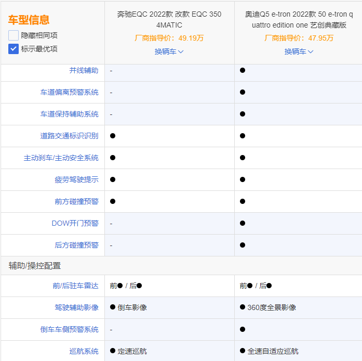The image size is (362, 361).
Task: Open the 后方碰撞预警 link
Action: [77, 245]
